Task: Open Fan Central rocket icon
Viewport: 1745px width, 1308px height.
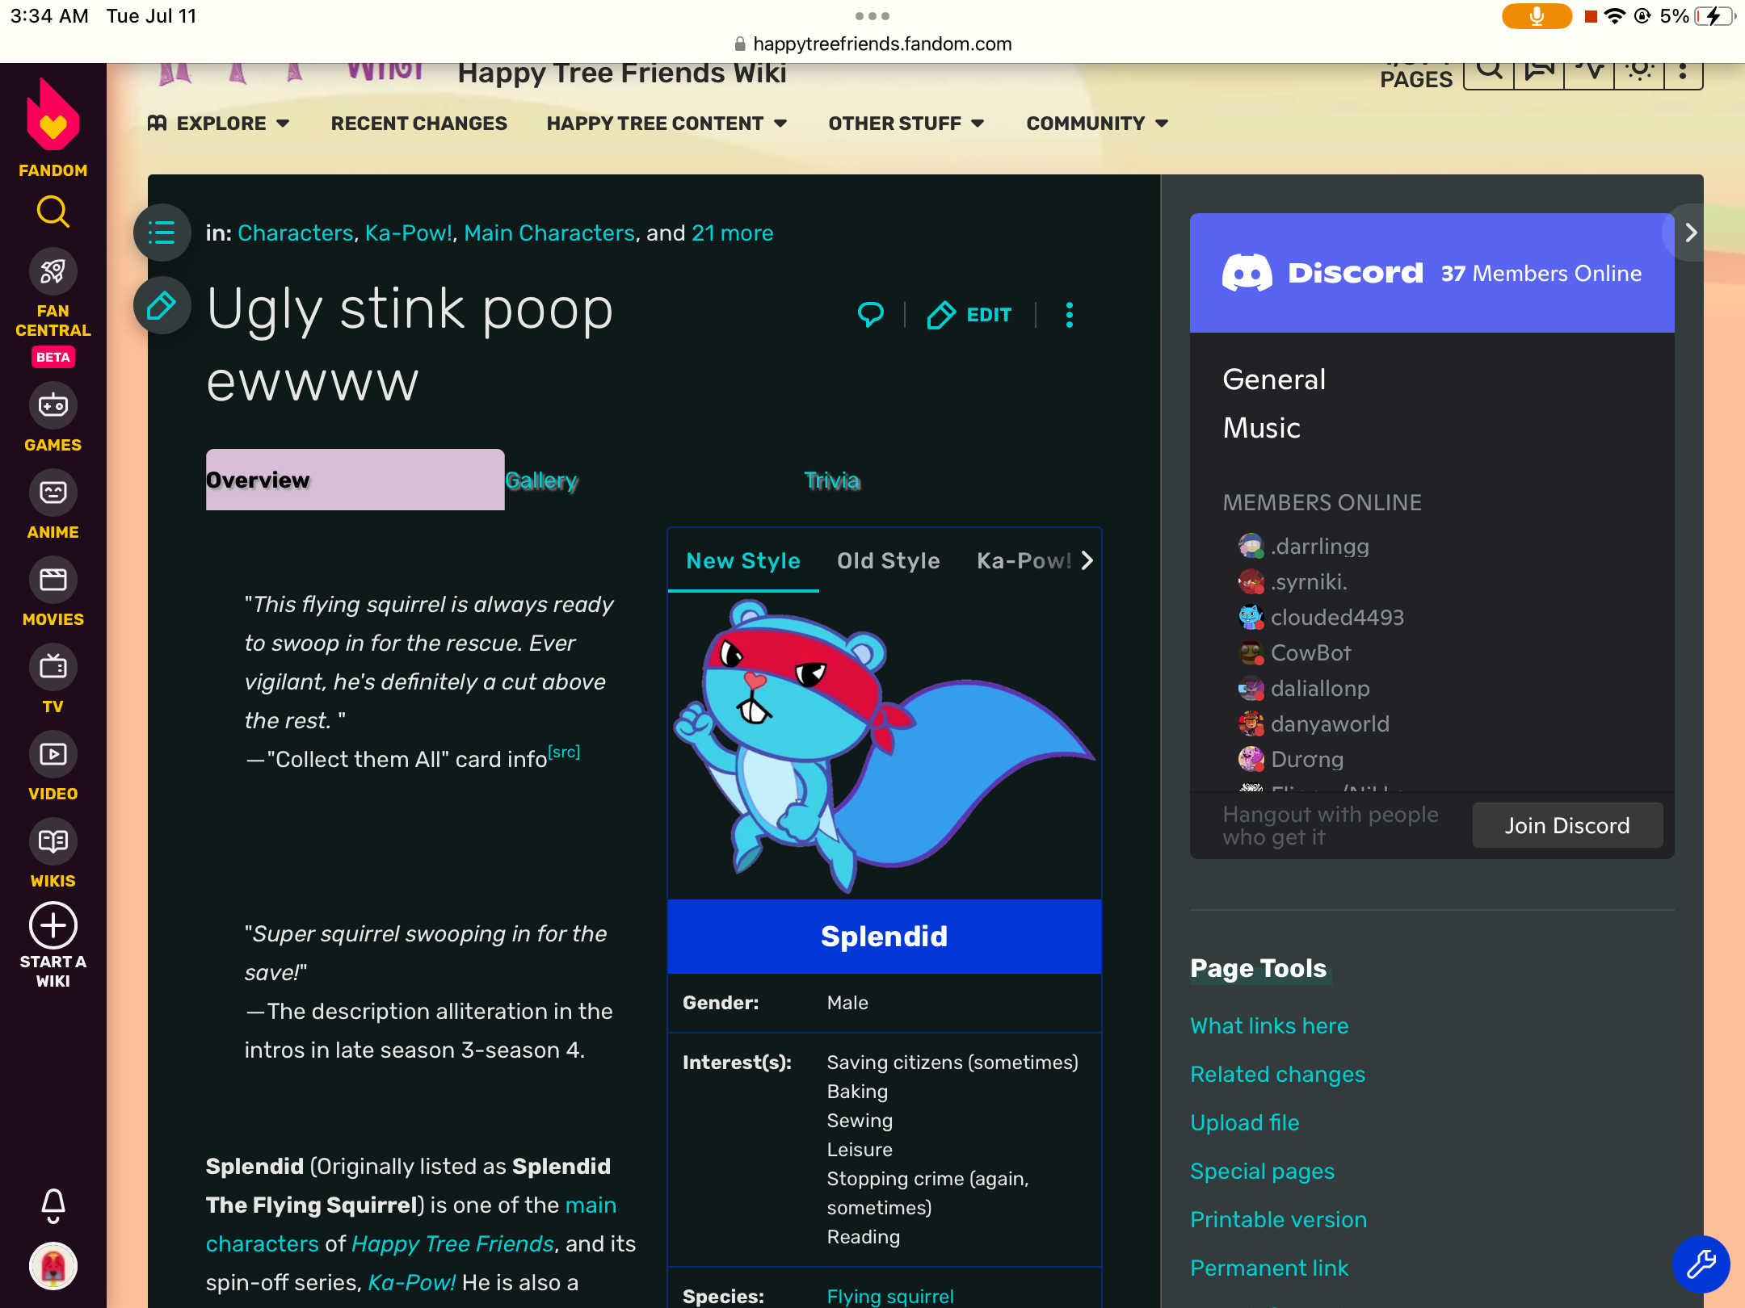Action: pos(53,271)
